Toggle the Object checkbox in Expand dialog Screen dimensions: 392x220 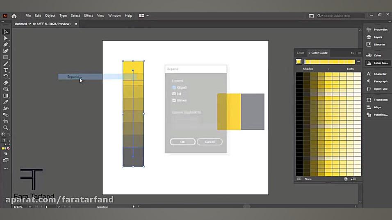tap(174, 88)
